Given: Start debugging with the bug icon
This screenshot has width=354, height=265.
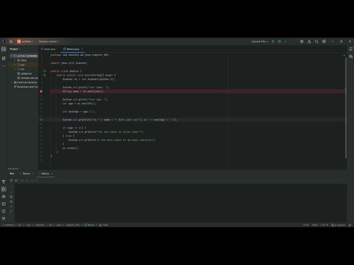Looking at the screenshot, I should point(279,41).
